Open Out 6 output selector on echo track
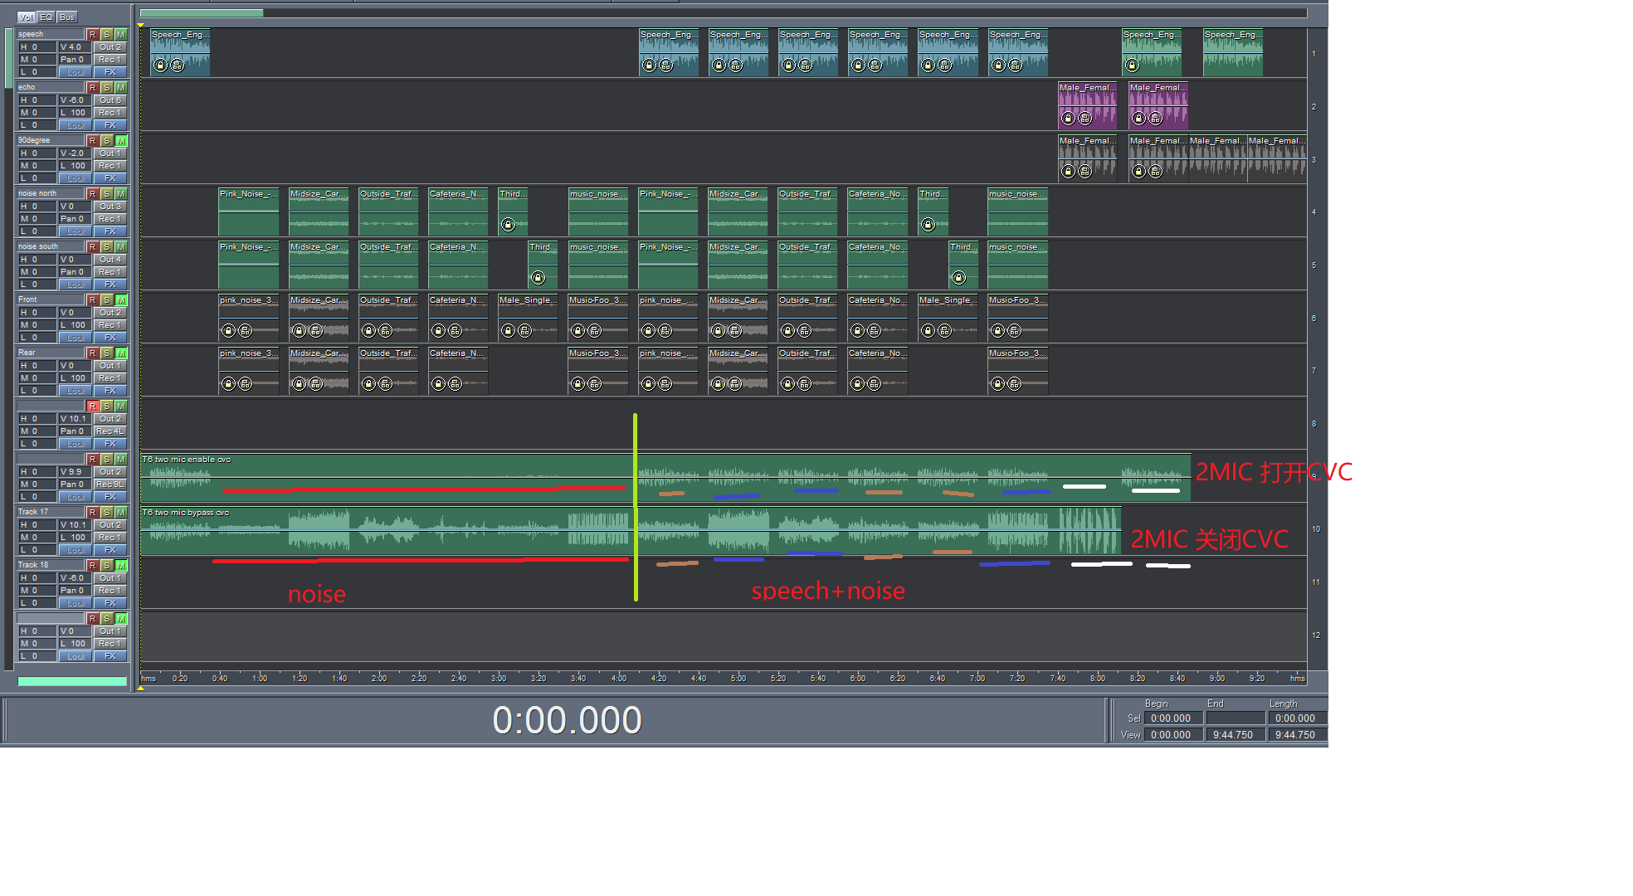Screen dimensions: 1633x896 [110, 100]
